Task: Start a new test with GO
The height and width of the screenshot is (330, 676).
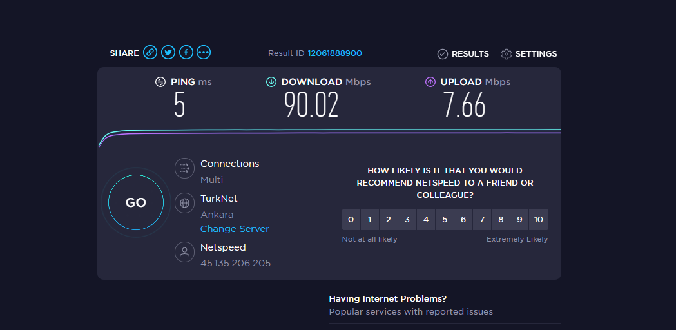Action: coord(136,203)
